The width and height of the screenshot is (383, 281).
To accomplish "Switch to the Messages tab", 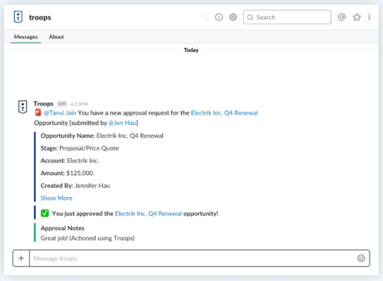I will (x=25, y=37).
